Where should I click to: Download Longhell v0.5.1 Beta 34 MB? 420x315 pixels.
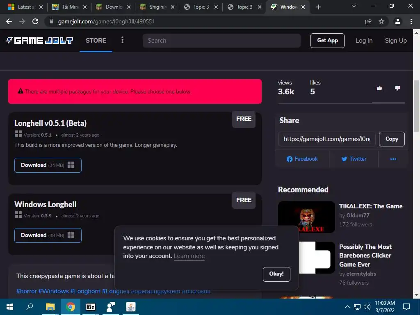[48, 165]
